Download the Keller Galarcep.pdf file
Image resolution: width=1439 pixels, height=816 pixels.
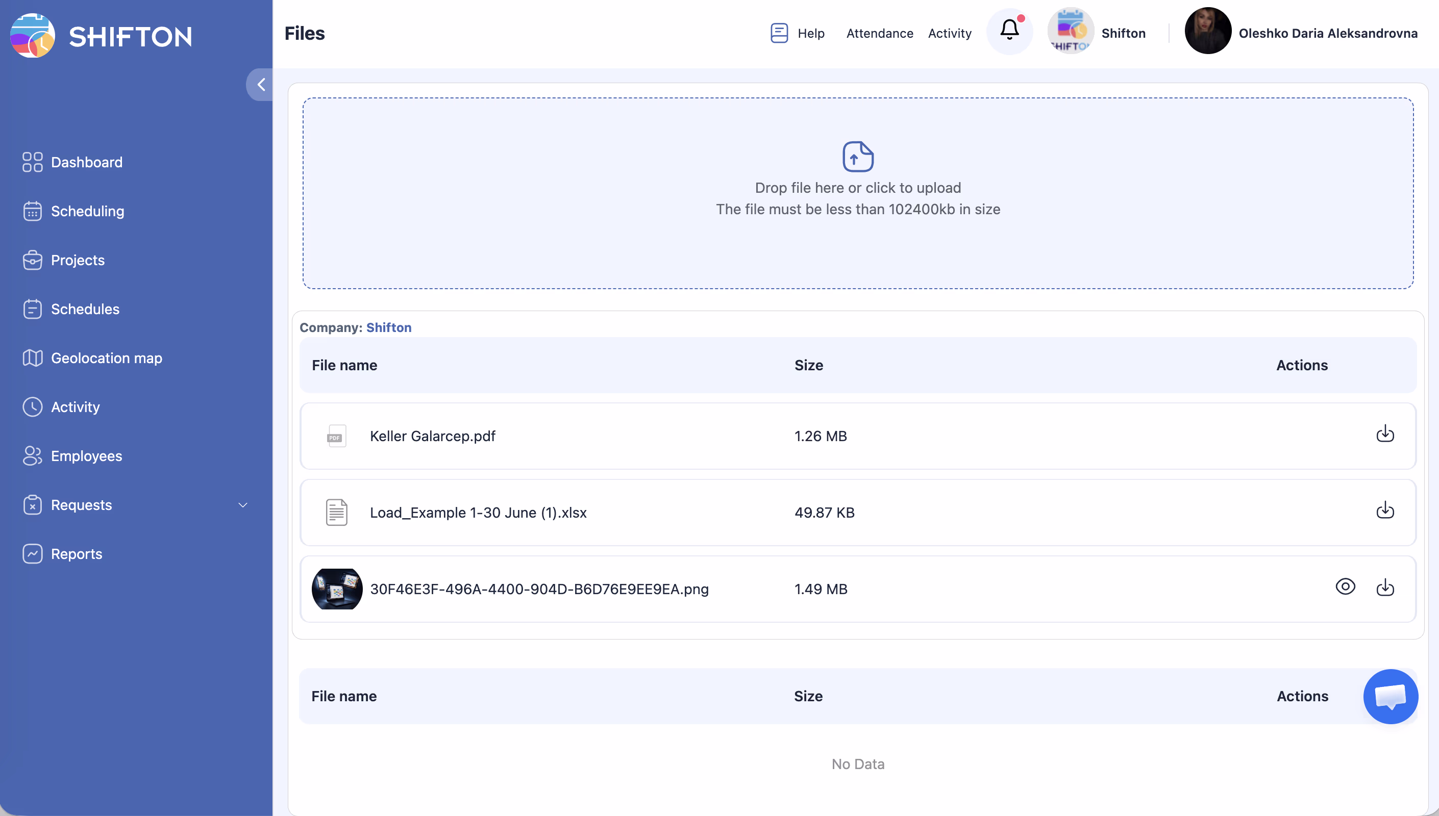1384,434
